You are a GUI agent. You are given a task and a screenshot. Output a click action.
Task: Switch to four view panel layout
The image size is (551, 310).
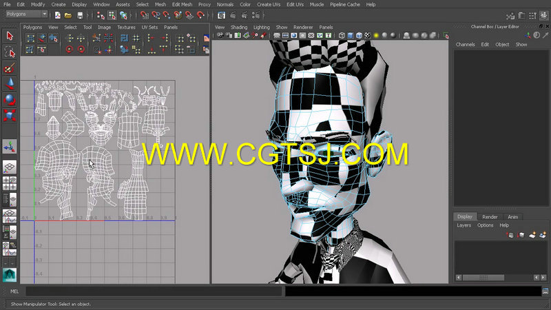[x=10, y=183]
